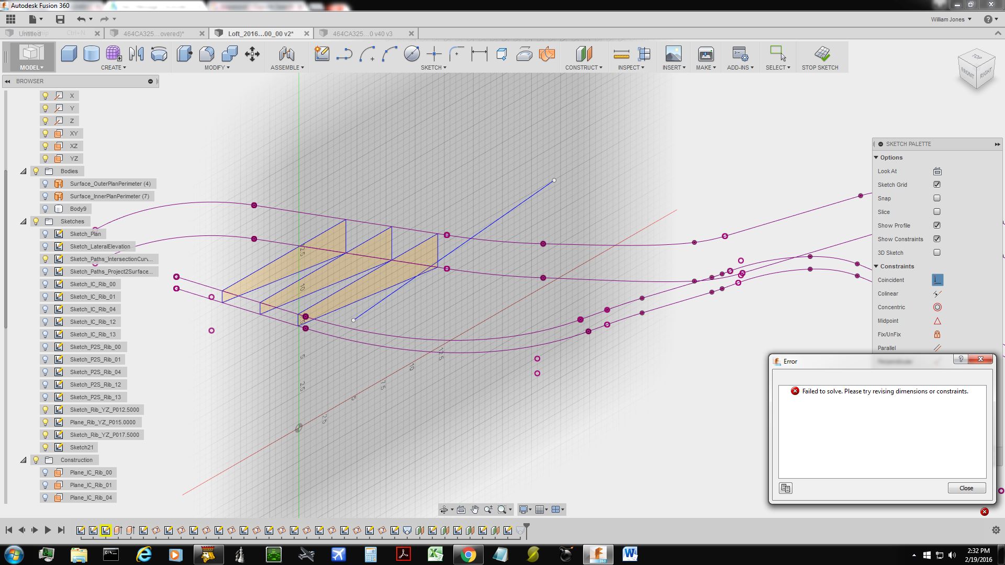1005x565 pixels.
Task: Click the Revolve cylinder icon
Action: [x=92, y=54]
